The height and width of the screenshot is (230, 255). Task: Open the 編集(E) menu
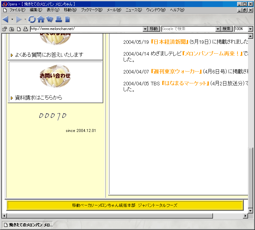[x=36, y=10]
